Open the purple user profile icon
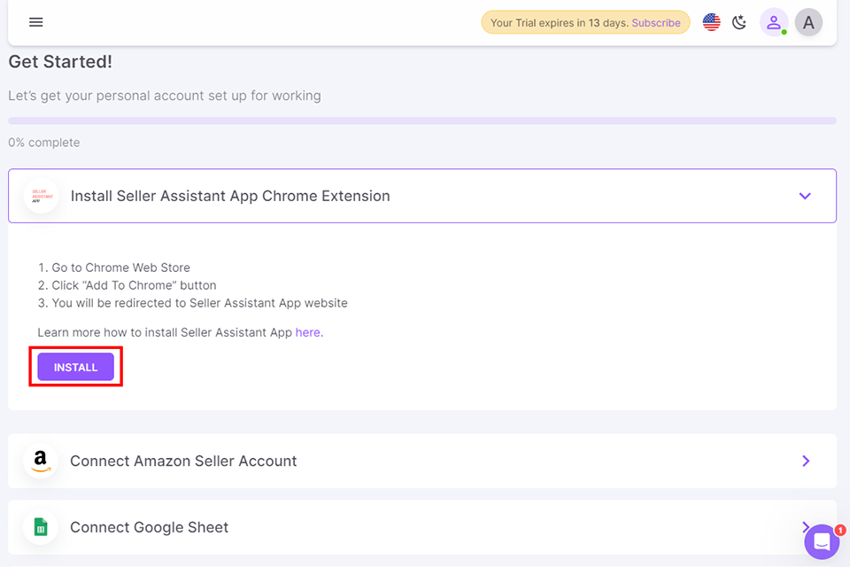 [774, 22]
